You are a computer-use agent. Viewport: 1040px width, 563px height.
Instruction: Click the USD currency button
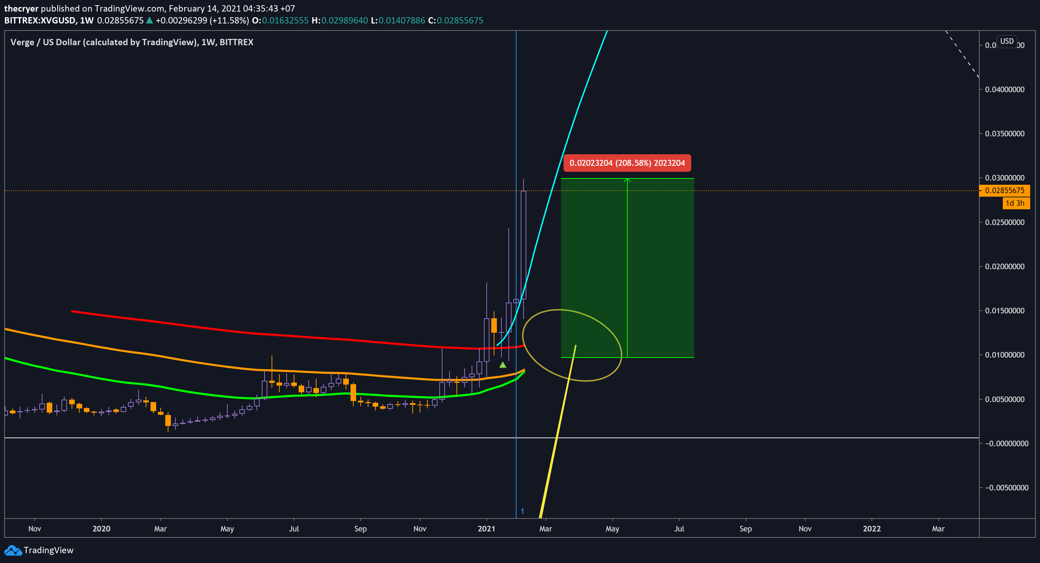[1006, 41]
